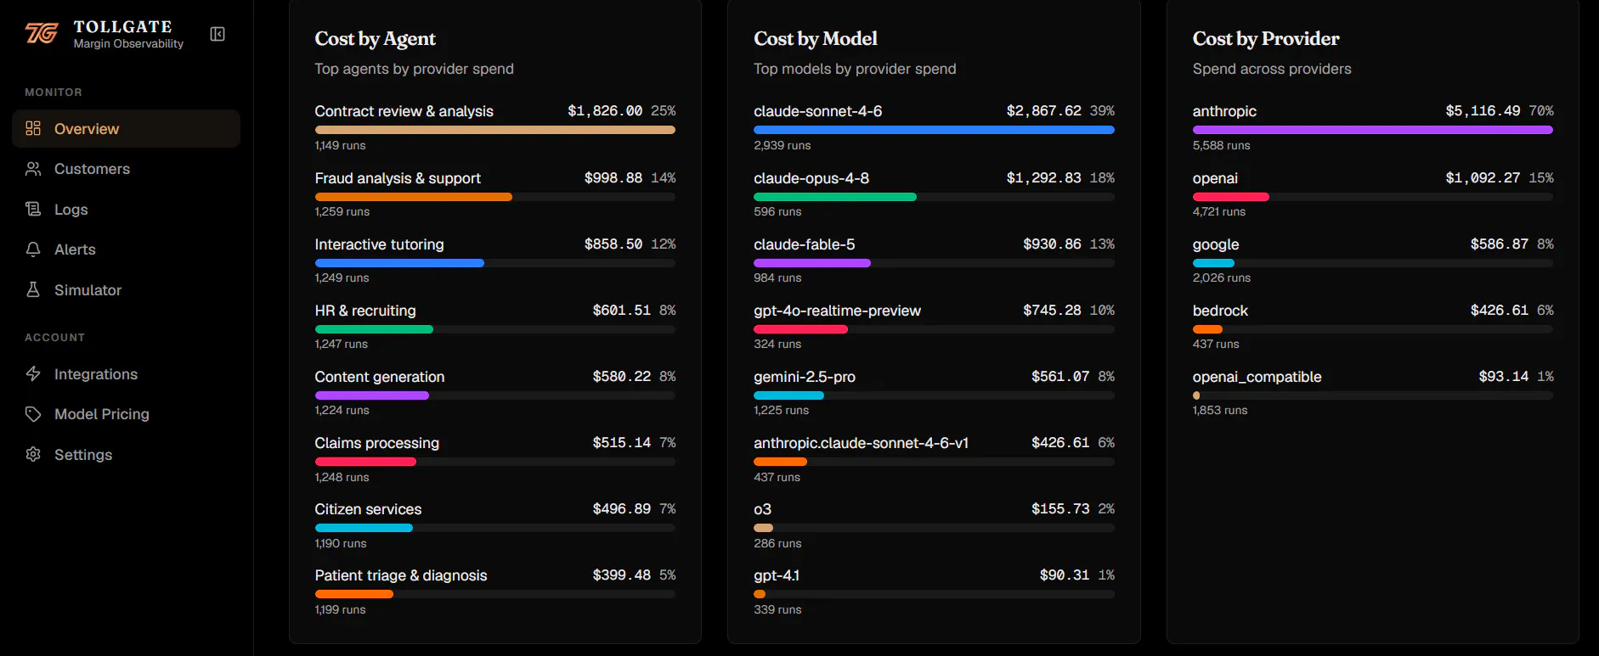The image size is (1599, 656).
Task: Click the anthropic provider purple spend bar
Action: point(1373,130)
